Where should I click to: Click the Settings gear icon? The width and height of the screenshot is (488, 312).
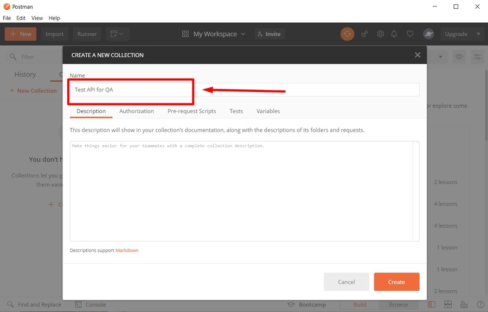click(380, 34)
